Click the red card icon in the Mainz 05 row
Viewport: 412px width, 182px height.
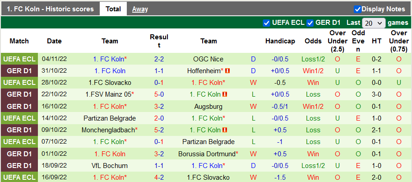(x=225, y=94)
